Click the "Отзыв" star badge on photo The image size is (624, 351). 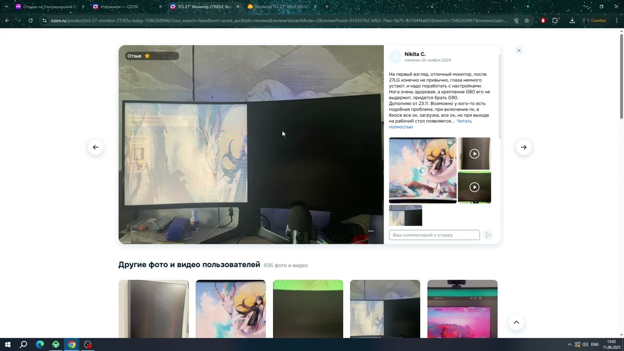coord(152,56)
